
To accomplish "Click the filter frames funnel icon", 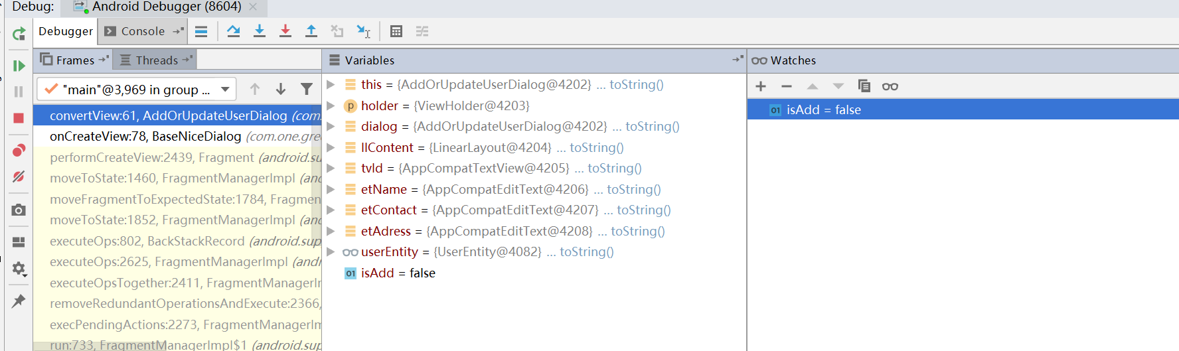I will tap(307, 89).
